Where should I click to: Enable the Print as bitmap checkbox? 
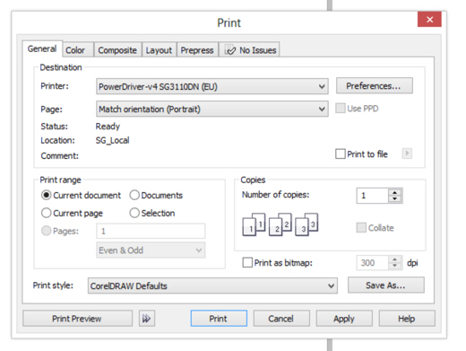coord(247,262)
